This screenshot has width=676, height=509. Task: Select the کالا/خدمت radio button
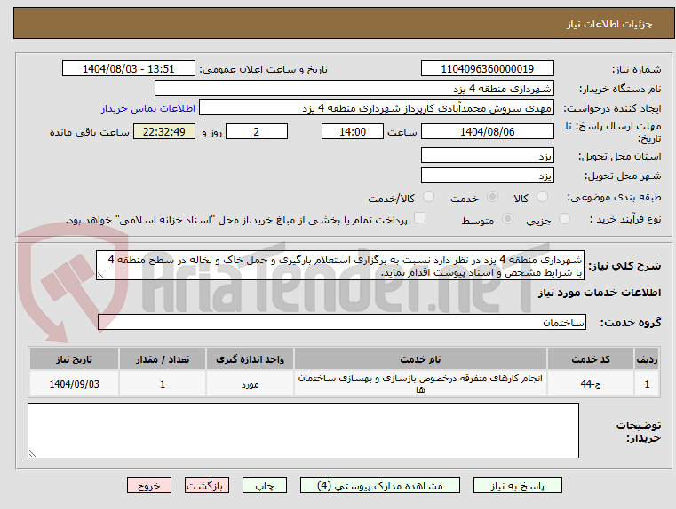pyautogui.click(x=428, y=197)
